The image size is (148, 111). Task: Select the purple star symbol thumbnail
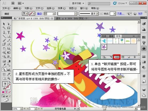point(104,47)
